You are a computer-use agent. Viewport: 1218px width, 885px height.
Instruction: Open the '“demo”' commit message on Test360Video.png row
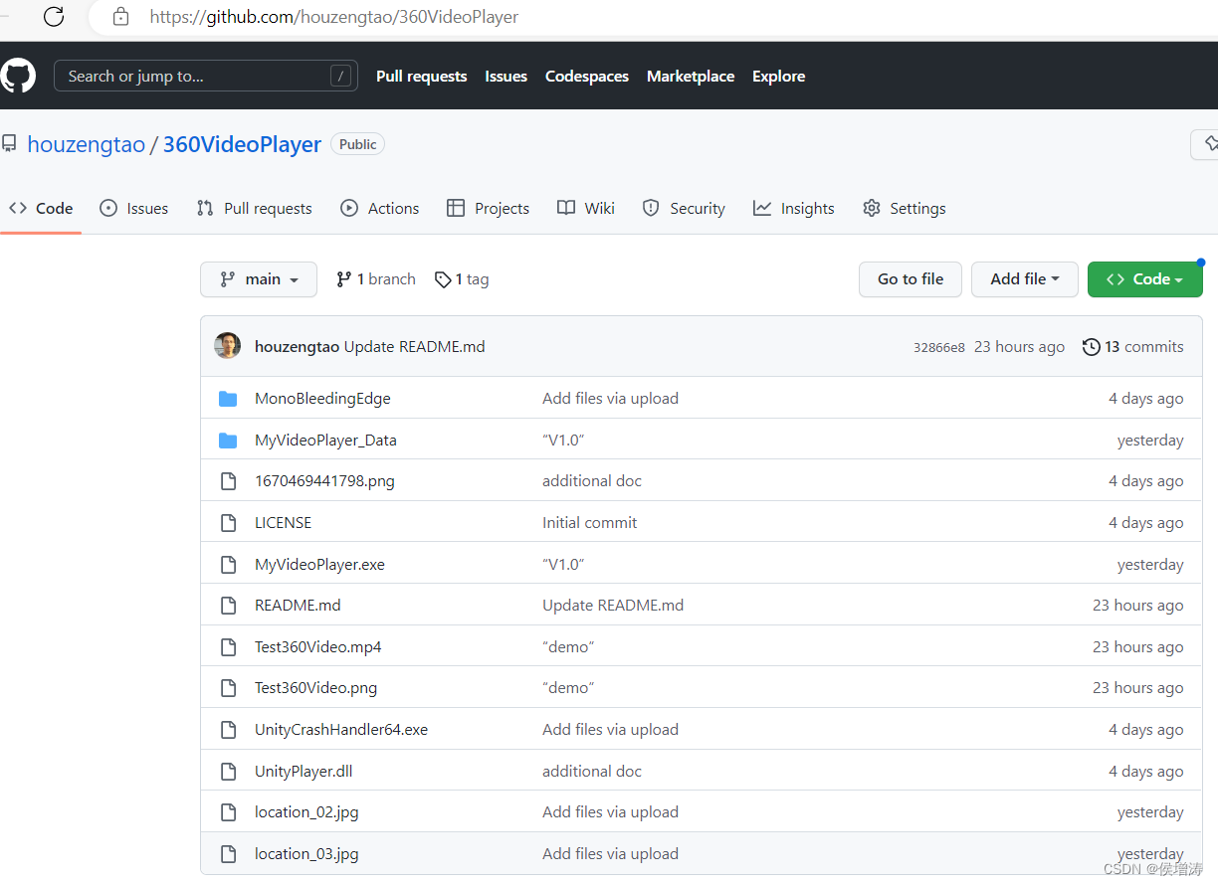tap(568, 688)
